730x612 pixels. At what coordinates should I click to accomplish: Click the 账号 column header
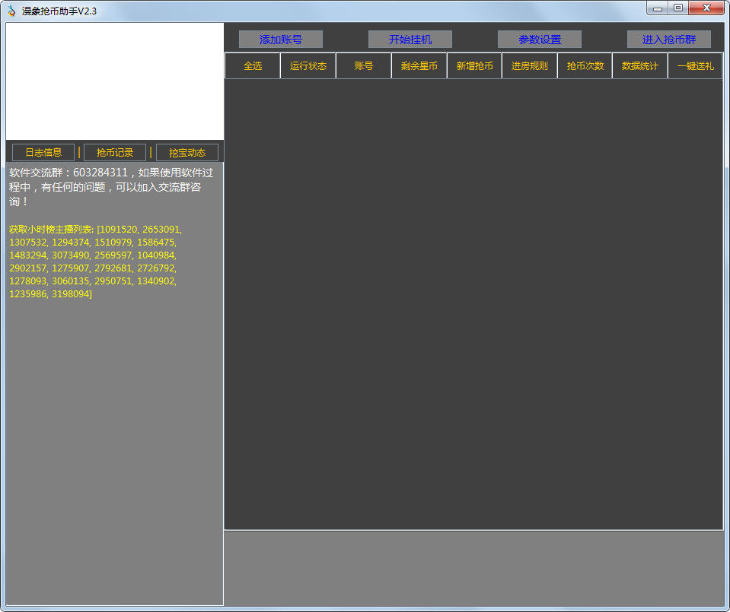point(363,66)
